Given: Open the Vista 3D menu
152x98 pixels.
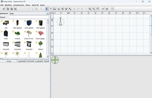Looking at the screenshot, I should [35, 5].
